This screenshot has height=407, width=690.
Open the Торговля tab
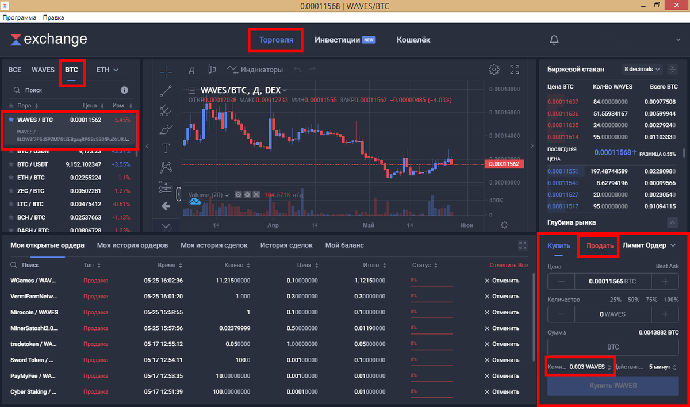coord(277,40)
